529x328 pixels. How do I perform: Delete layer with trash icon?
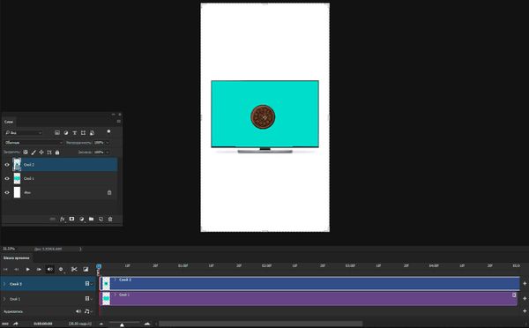click(110, 219)
